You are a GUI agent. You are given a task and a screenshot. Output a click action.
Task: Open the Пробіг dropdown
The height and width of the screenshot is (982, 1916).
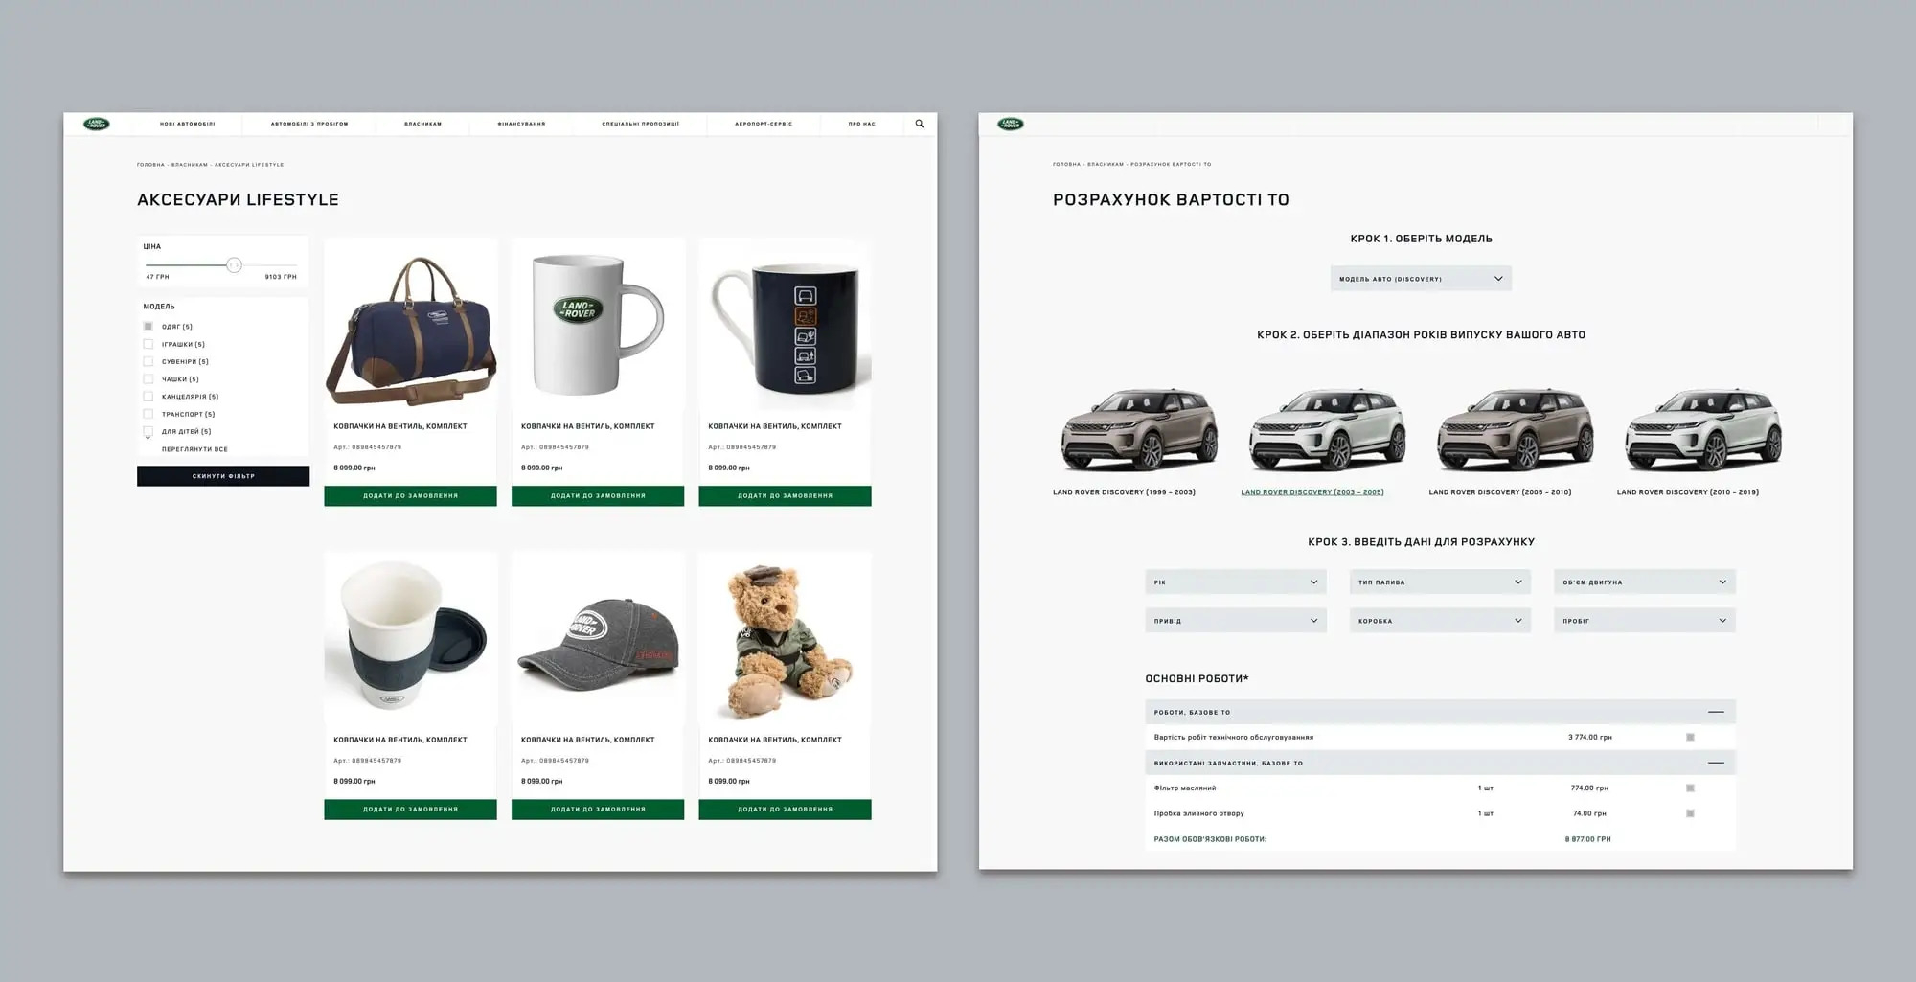tap(1645, 621)
